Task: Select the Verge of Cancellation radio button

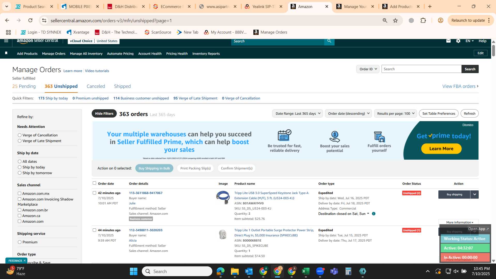Action: click(x=19, y=135)
